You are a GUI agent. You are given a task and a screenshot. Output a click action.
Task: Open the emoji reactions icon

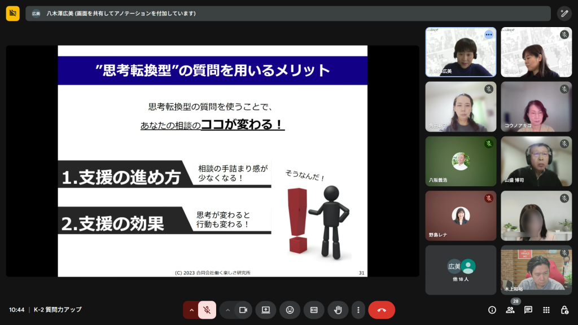click(x=290, y=310)
